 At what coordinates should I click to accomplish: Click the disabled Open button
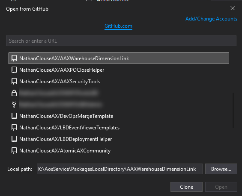coord(221,187)
